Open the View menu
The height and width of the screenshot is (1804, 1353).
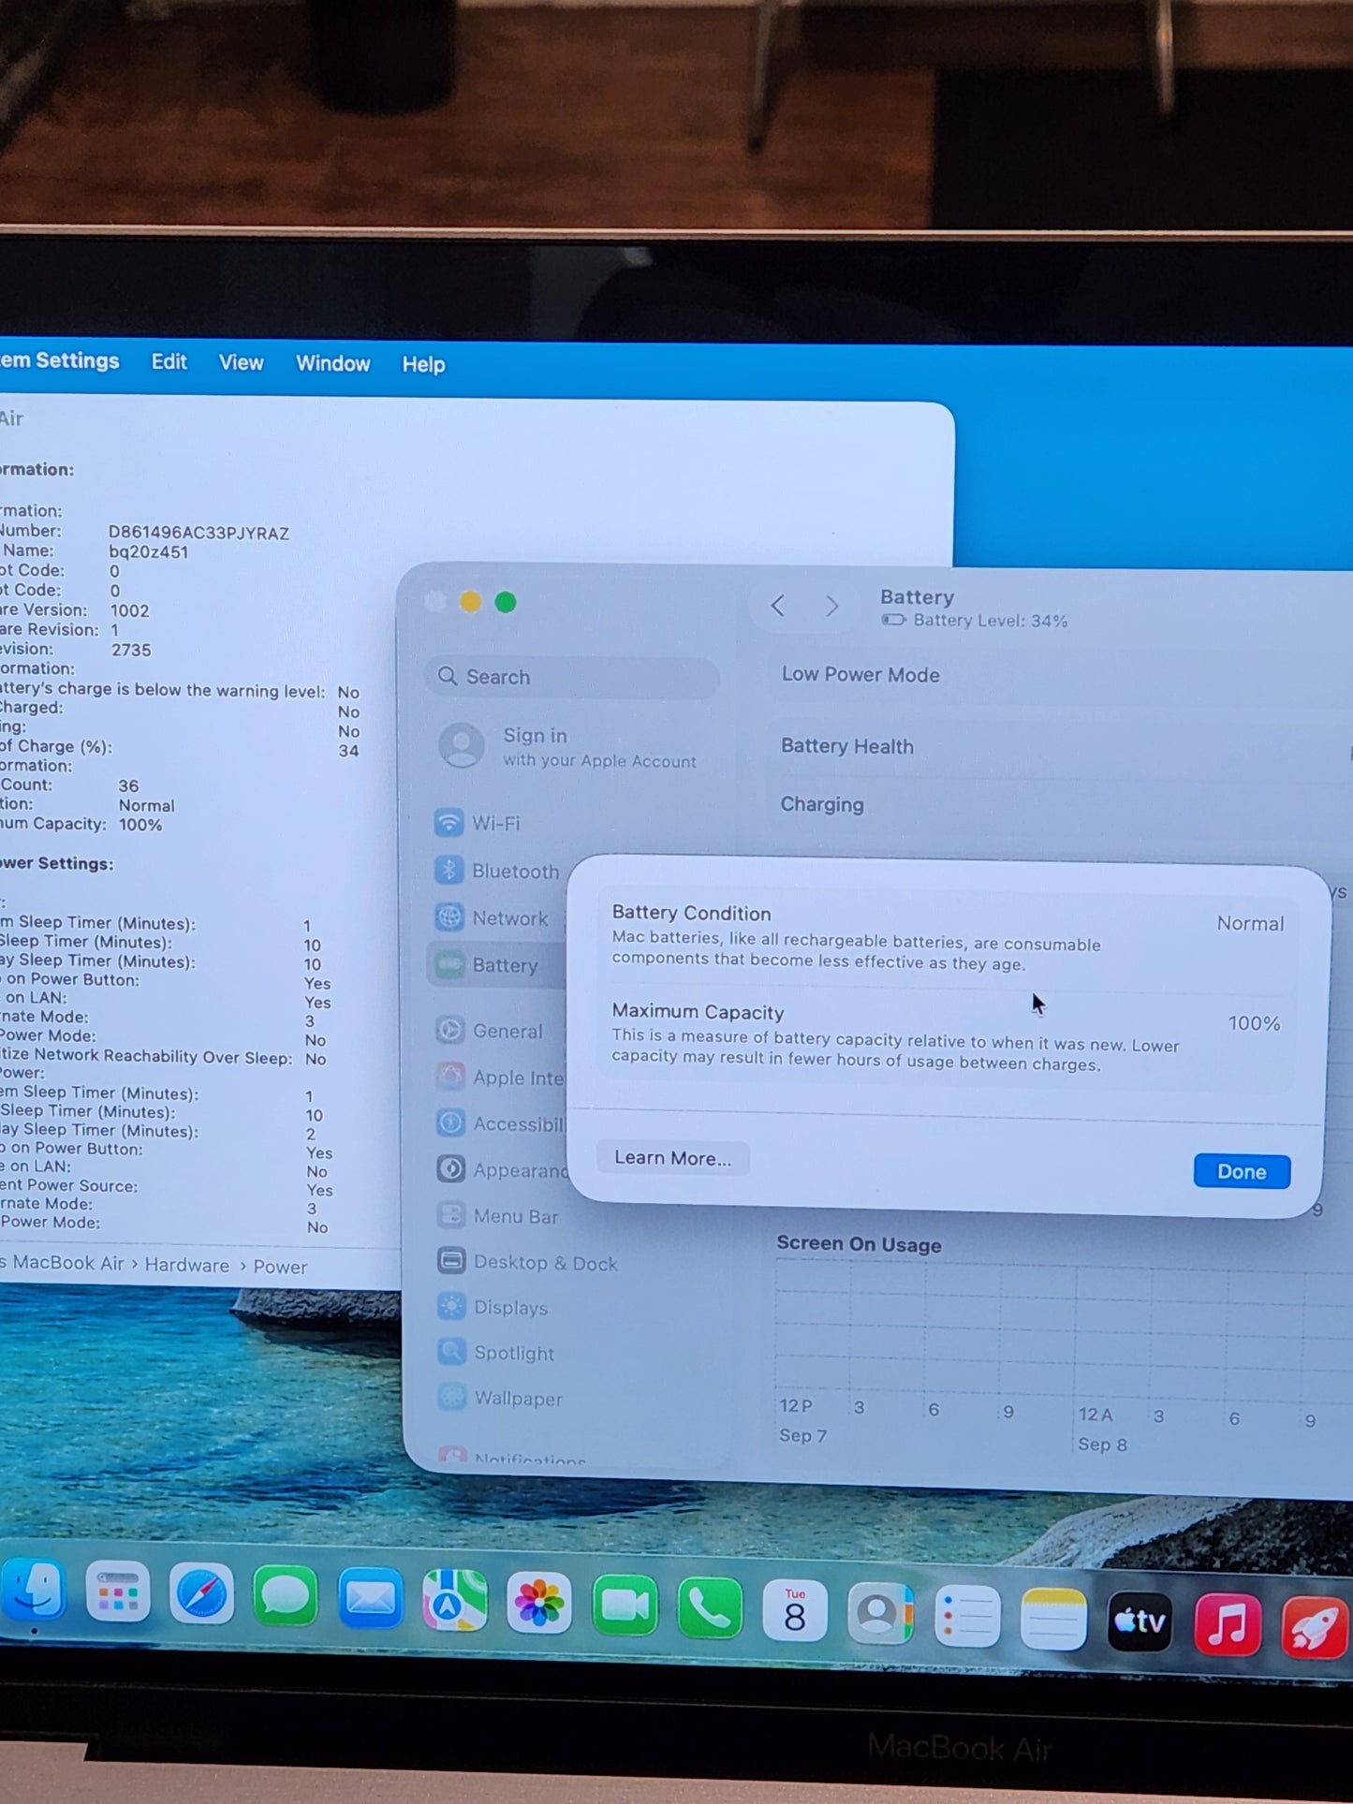242,362
